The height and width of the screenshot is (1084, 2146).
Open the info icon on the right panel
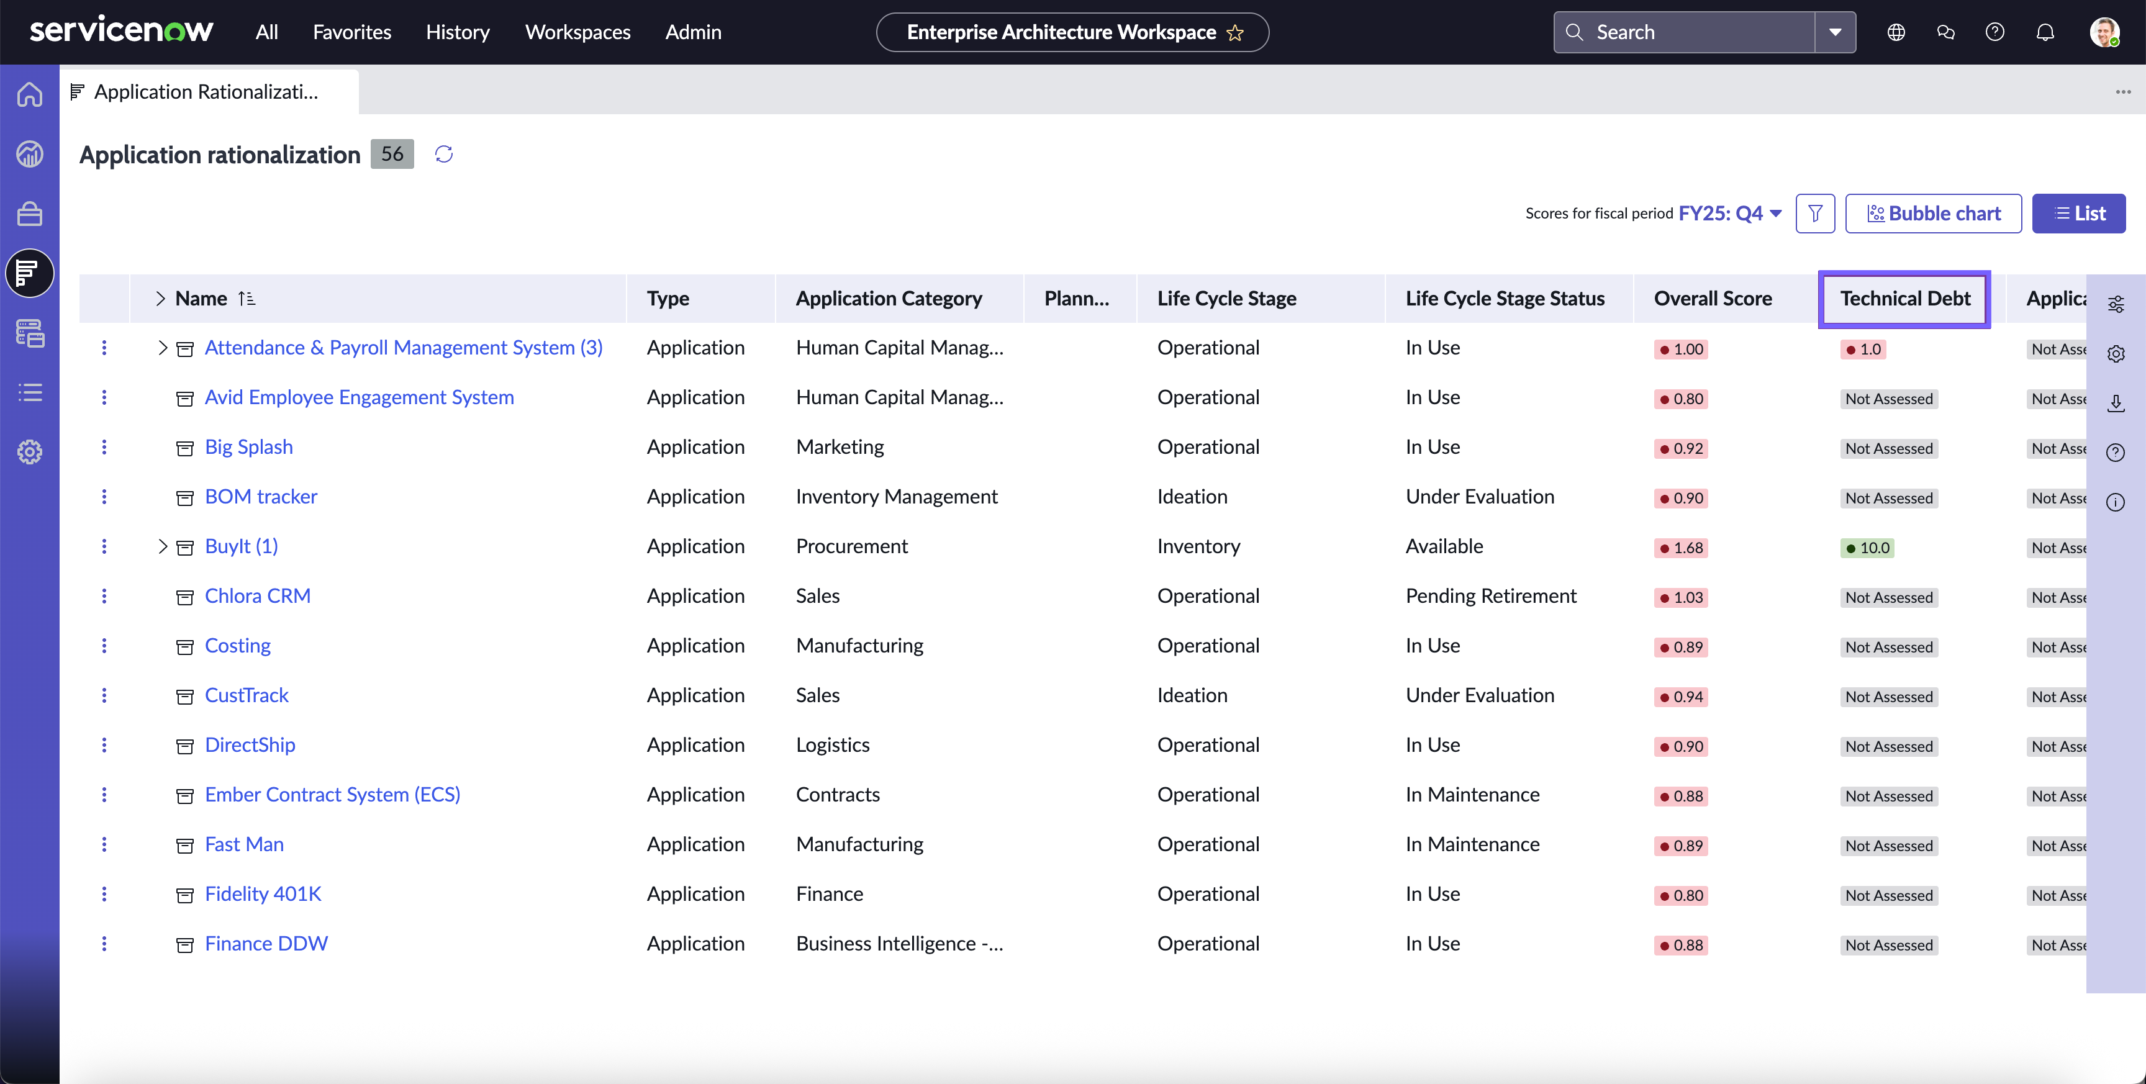[x=2116, y=502]
